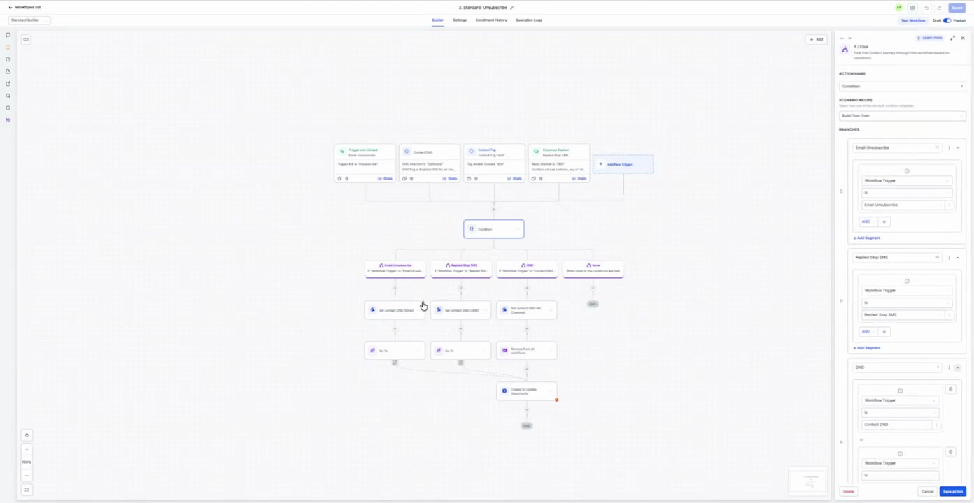The height and width of the screenshot is (503, 974).
Task: Open the Standard Builder dropdown
Action: coord(29,20)
